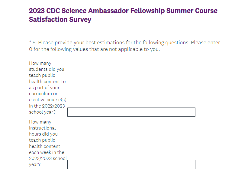Click the 'Satisfaction Survey' heading line
Image resolution: width=251 pixels, height=172 pixels.
point(60,20)
